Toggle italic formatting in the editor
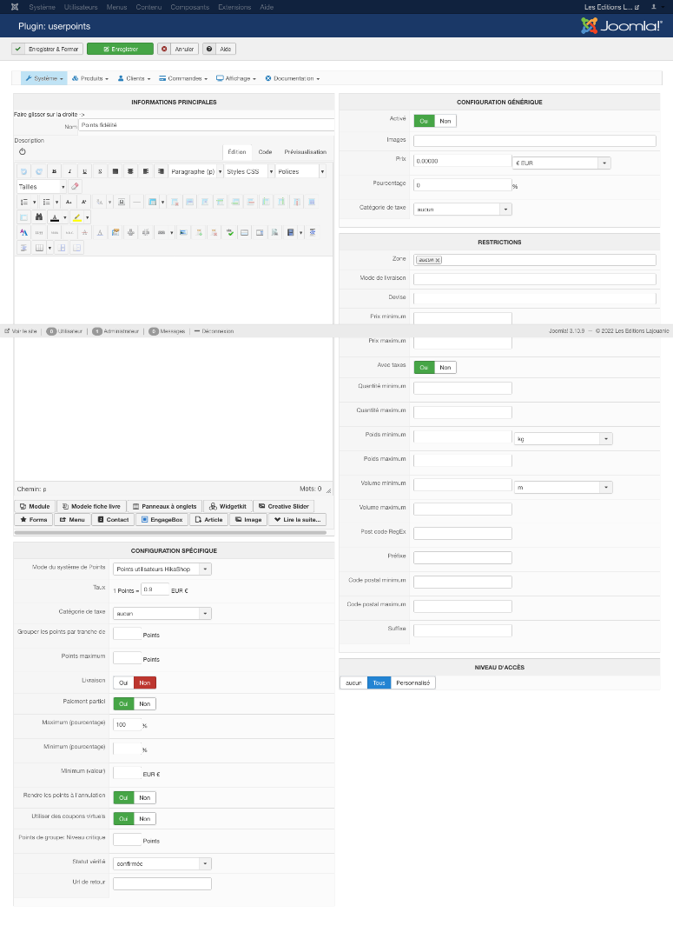 pyautogui.click(x=69, y=171)
